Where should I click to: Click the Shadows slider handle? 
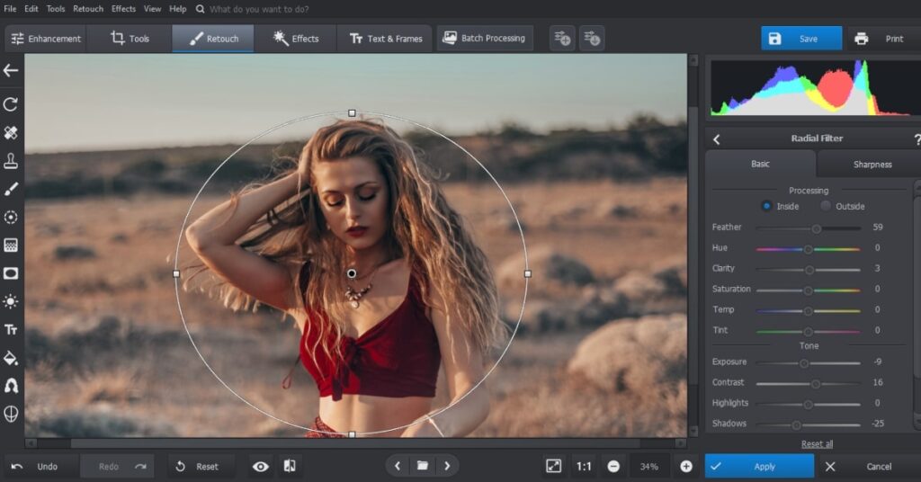(796, 425)
